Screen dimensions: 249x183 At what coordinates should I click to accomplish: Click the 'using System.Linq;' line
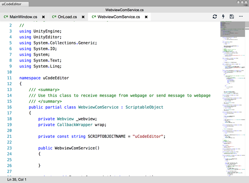coord(40,66)
